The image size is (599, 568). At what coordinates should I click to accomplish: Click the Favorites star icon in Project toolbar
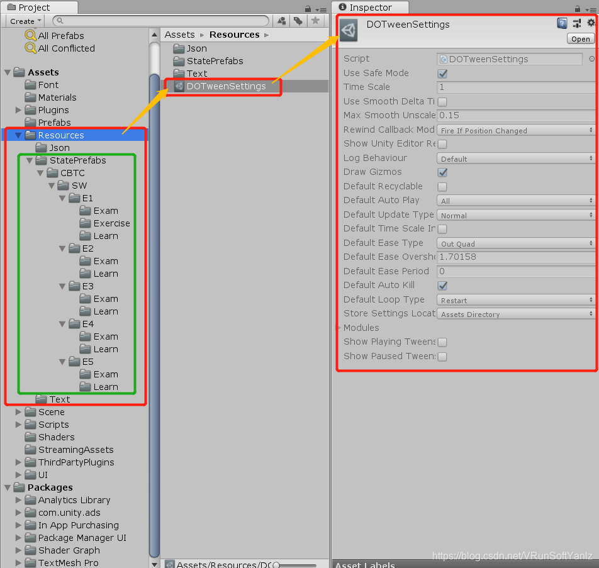(315, 21)
